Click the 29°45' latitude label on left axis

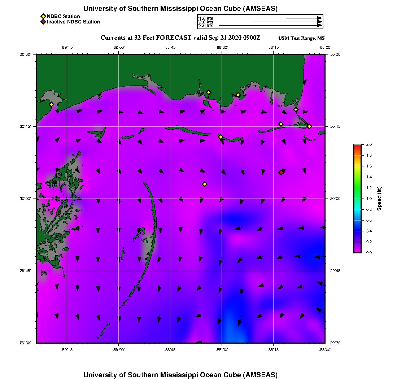pos(25,271)
